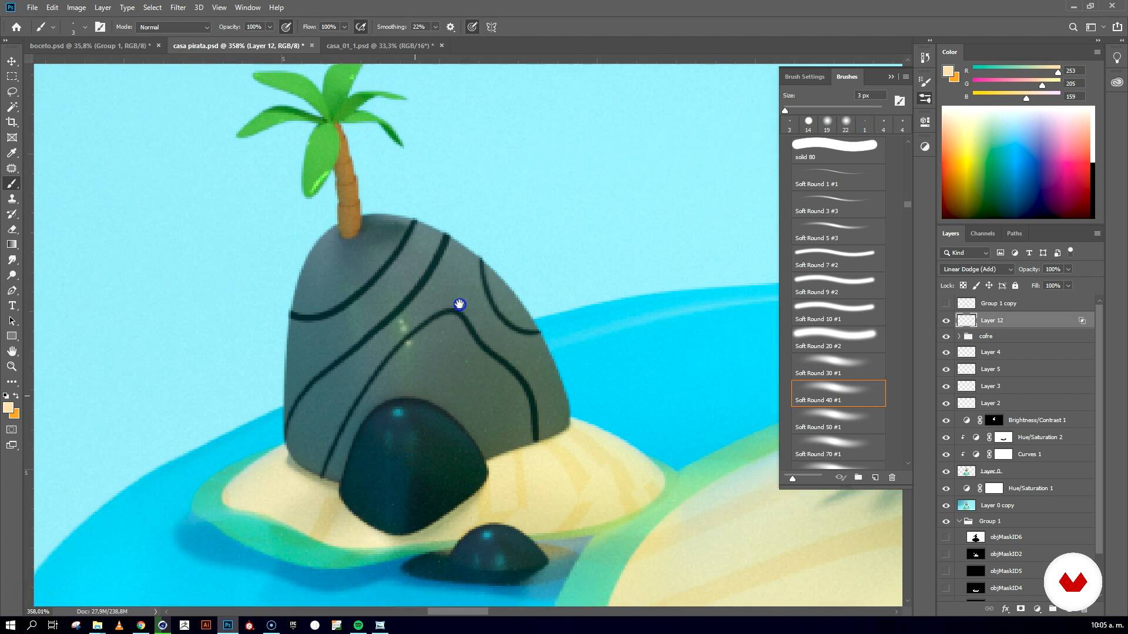1128x634 pixels.
Task: Go to Photoshop Home screen
Action: click(16, 27)
